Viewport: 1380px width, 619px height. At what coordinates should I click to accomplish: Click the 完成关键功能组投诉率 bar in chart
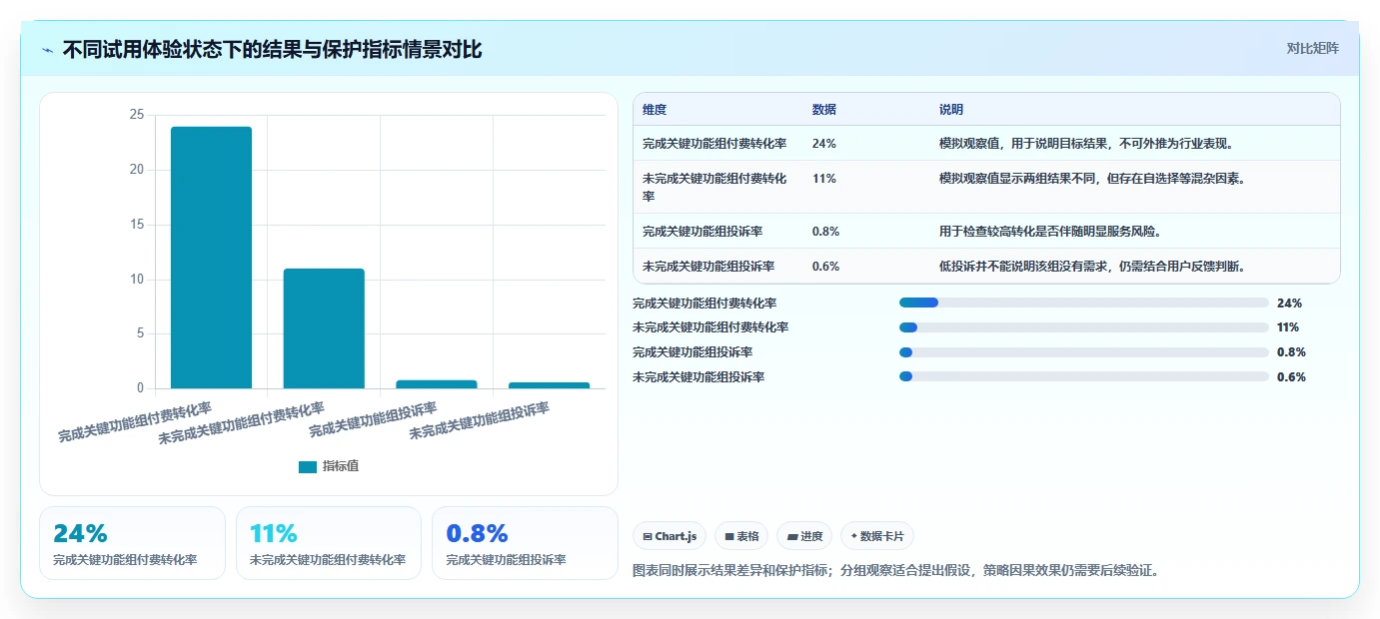tap(437, 384)
